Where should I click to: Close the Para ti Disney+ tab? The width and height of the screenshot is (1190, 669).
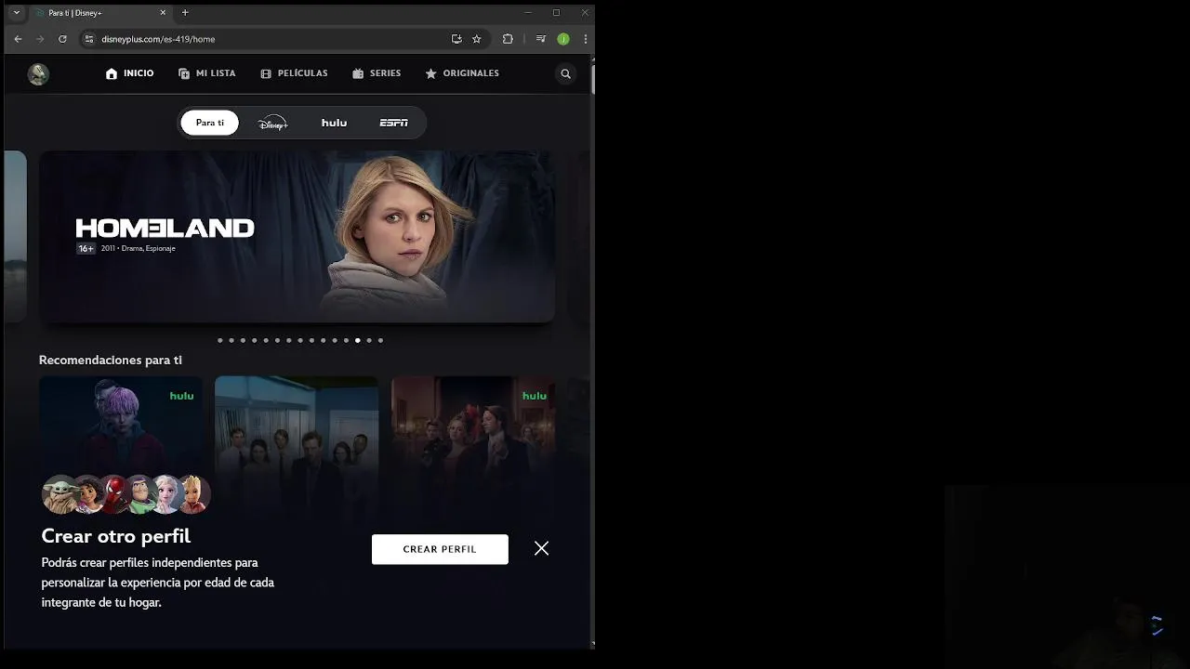click(164, 13)
